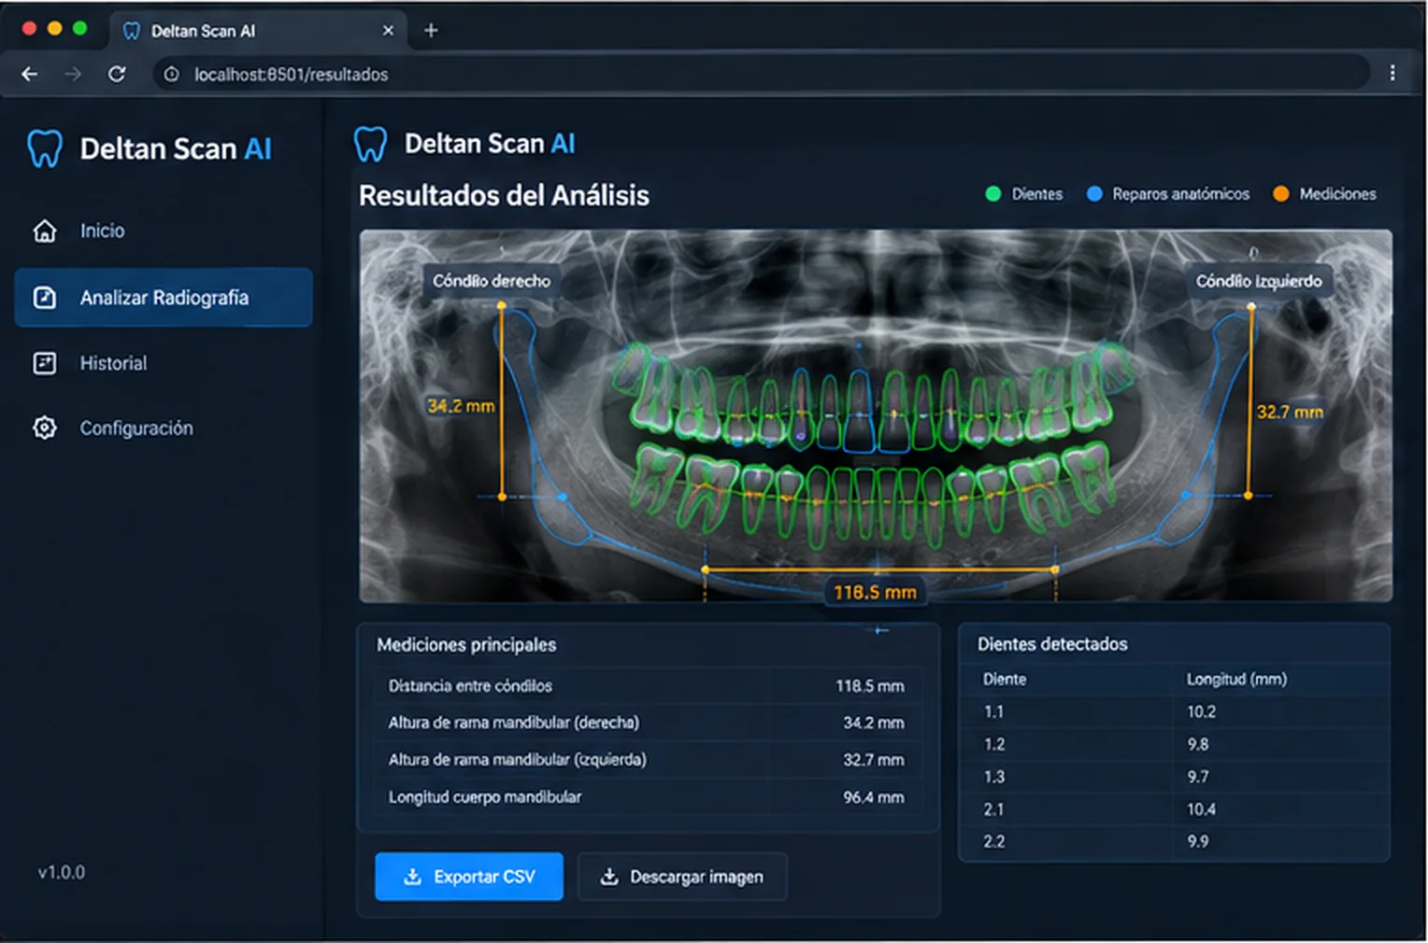Open Historial via its sidebar icon
Image resolution: width=1428 pixels, height=943 pixels.
pos(45,363)
